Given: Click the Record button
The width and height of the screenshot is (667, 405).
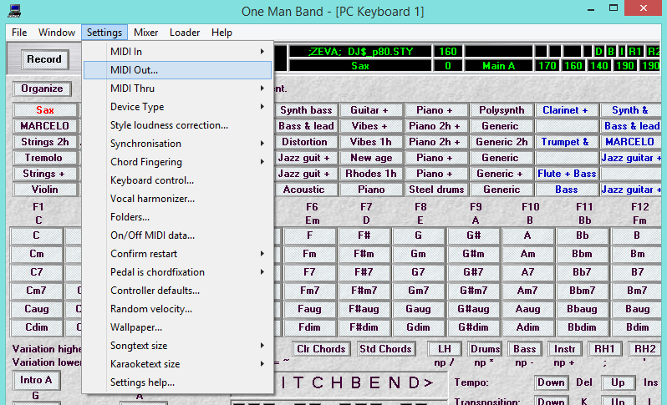Looking at the screenshot, I should click(44, 59).
